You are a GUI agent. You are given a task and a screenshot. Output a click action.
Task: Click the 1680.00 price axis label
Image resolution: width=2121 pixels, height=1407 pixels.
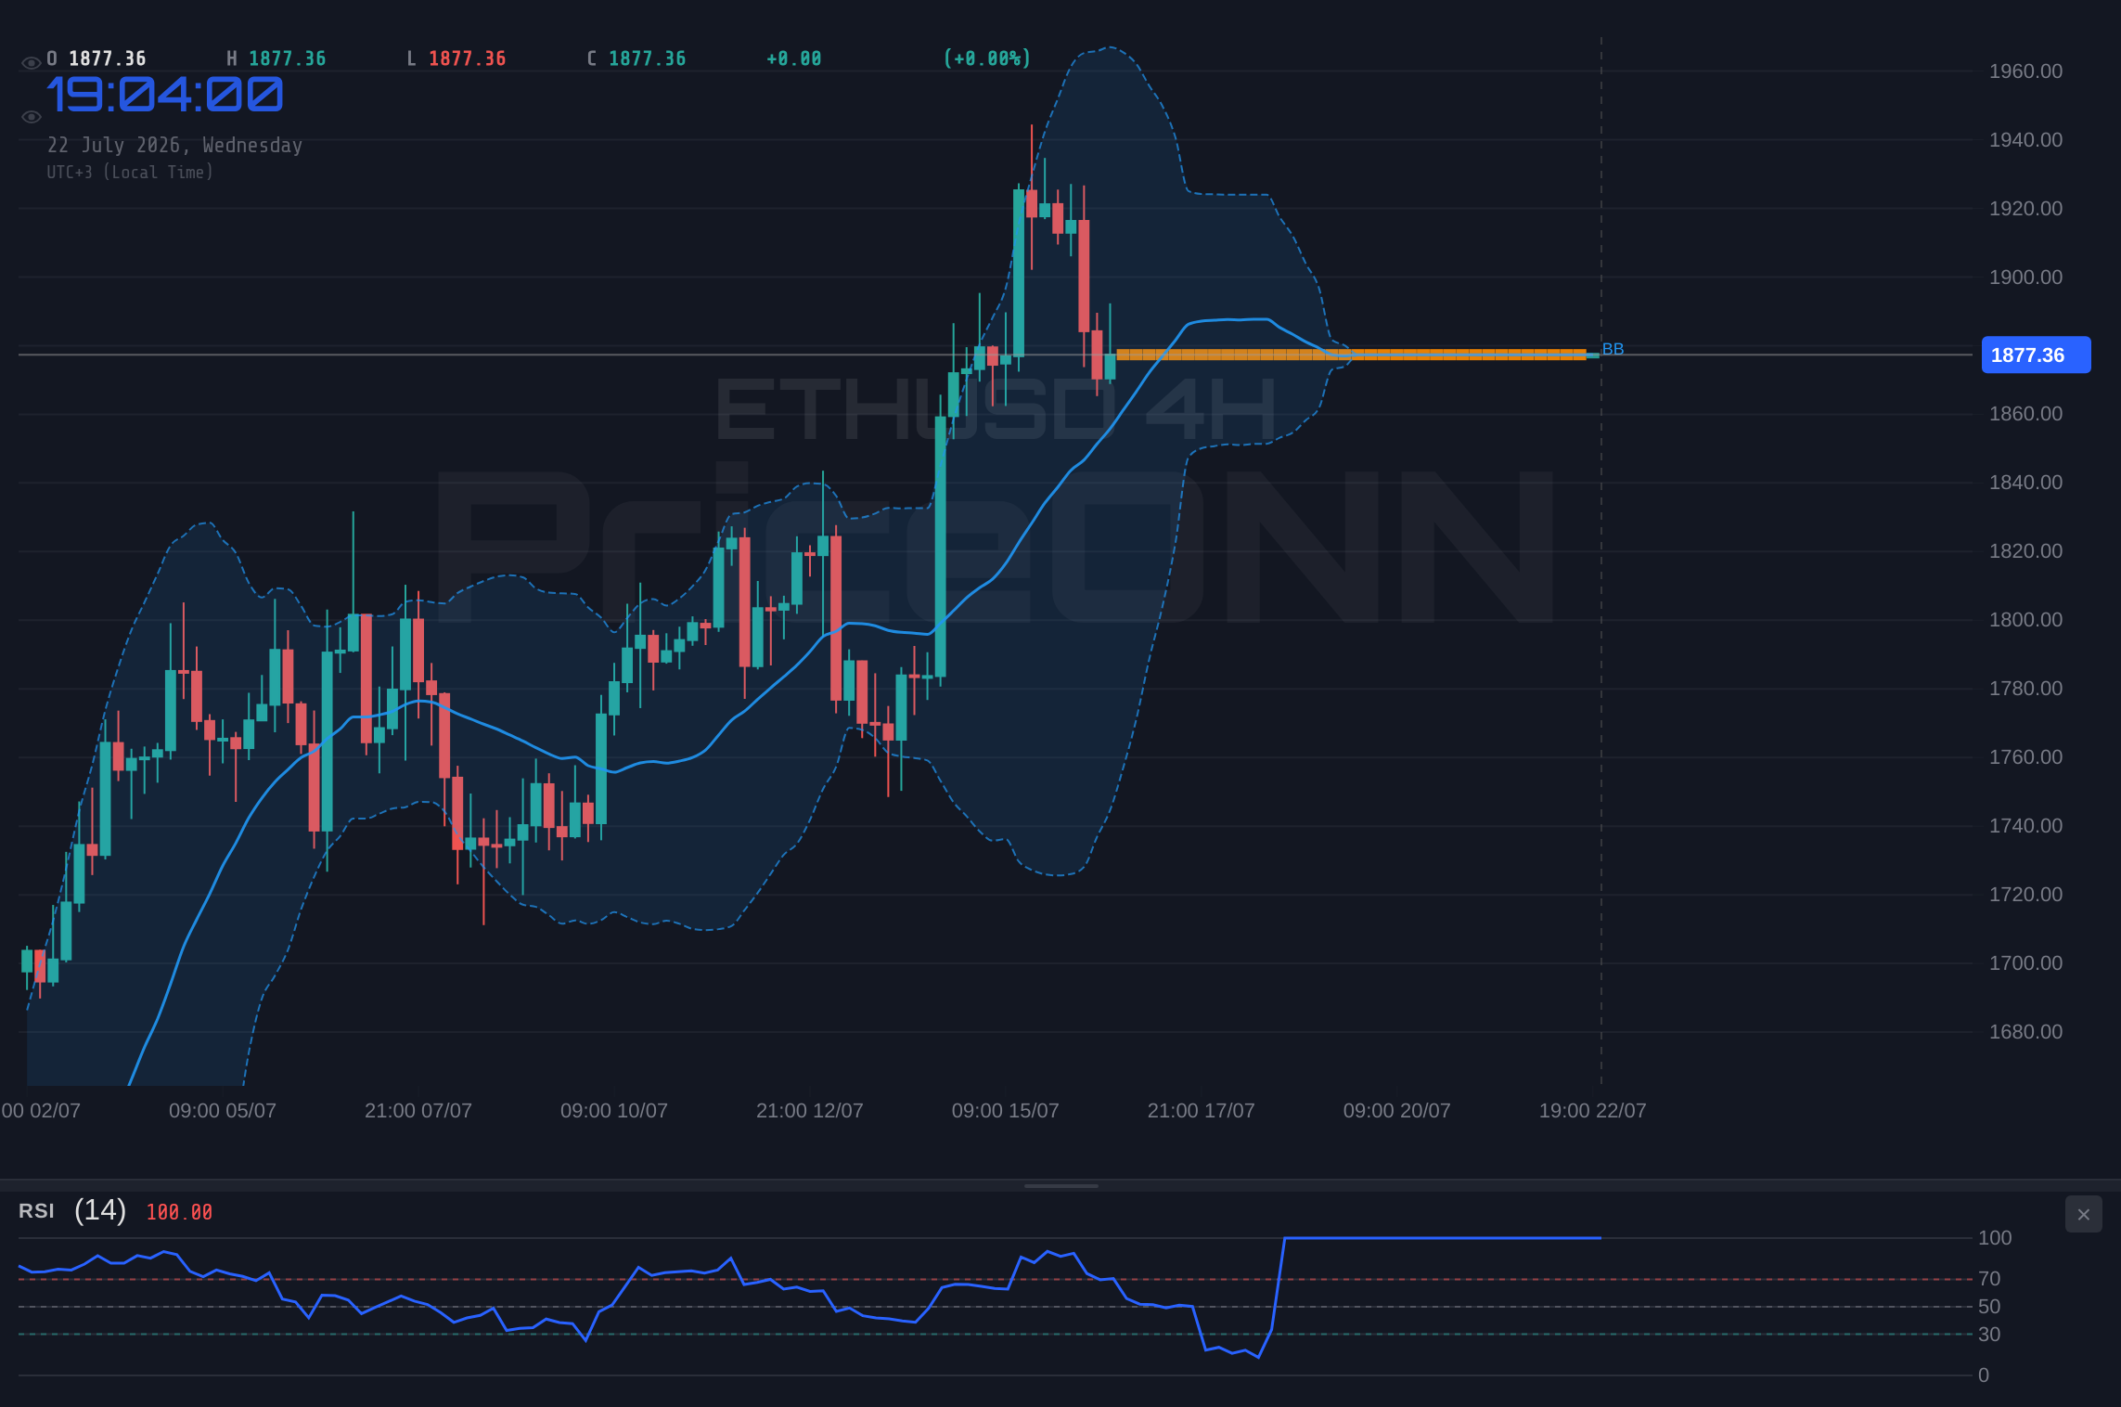(2025, 1032)
